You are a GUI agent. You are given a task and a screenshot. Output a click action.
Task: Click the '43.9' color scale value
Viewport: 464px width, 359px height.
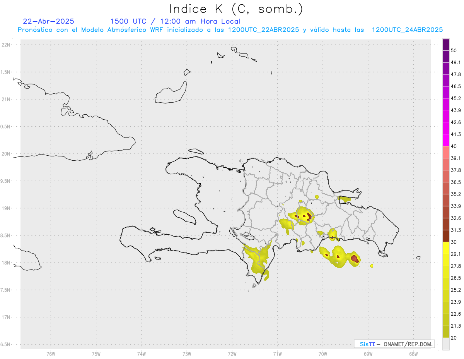point(456,110)
